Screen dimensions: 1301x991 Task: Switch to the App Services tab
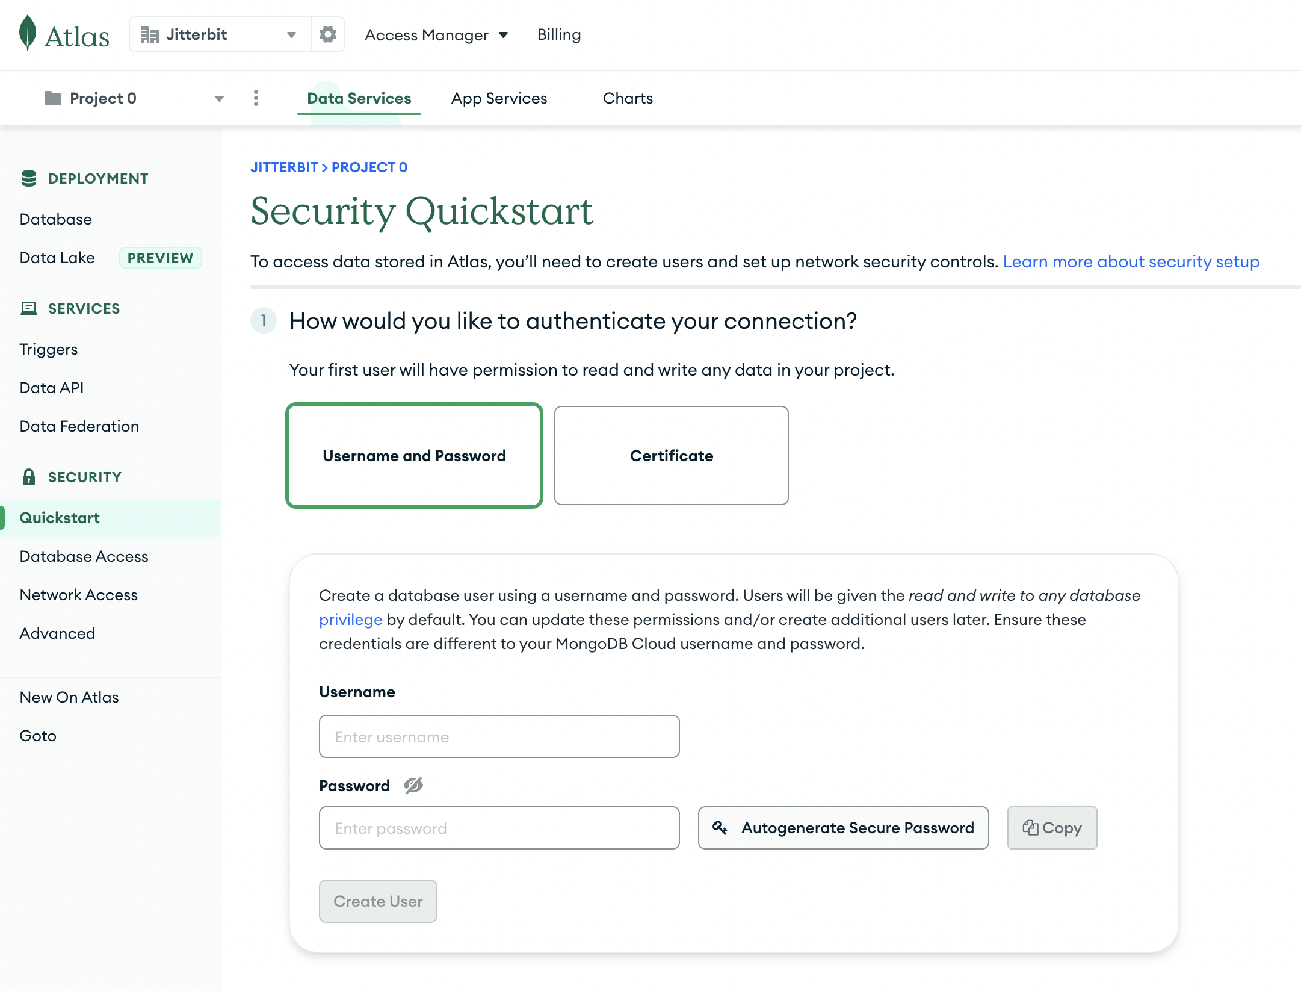(499, 98)
